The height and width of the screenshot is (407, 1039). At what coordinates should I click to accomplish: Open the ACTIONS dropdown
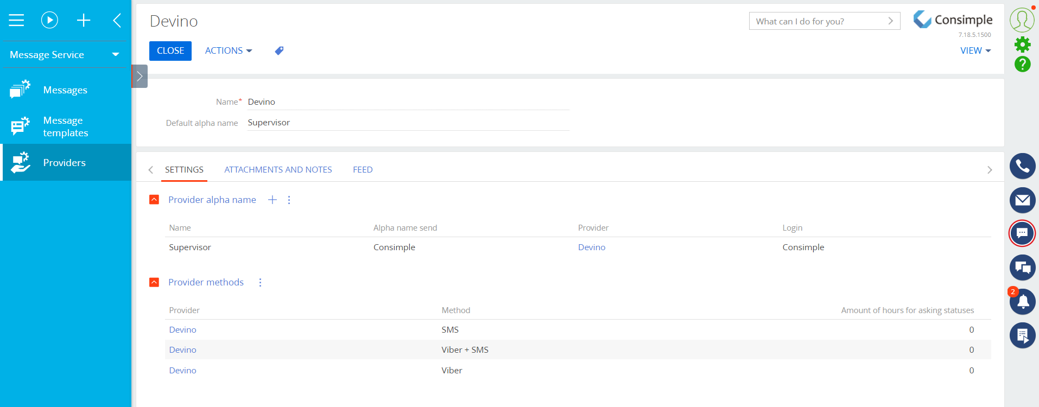pos(229,50)
